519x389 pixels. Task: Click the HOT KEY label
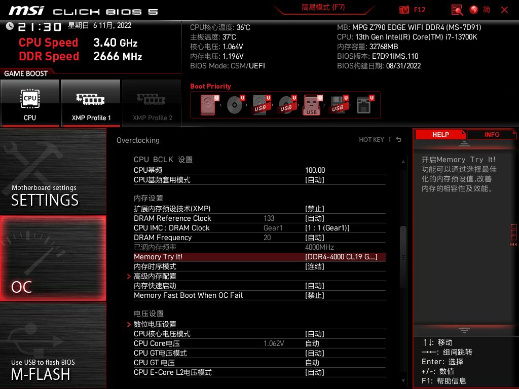372,140
